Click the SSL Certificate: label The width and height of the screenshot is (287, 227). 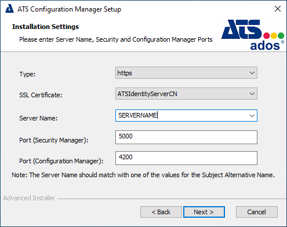[x=41, y=95]
